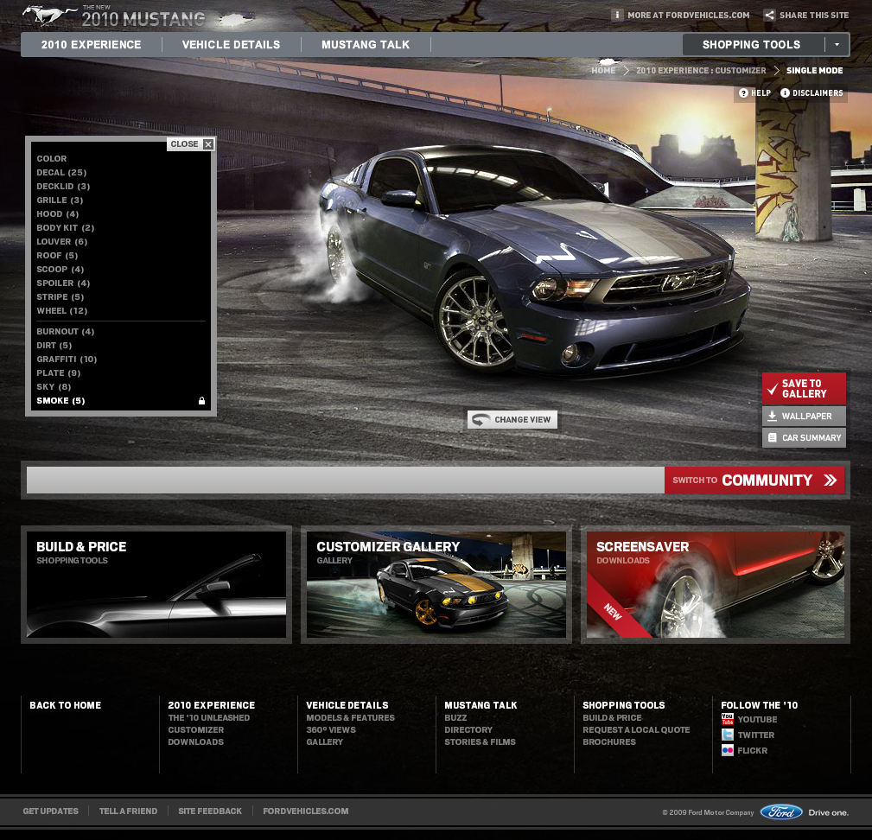Click the Disclaimers info icon
This screenshot has height=840, width=872.
(x=786, y=92)
